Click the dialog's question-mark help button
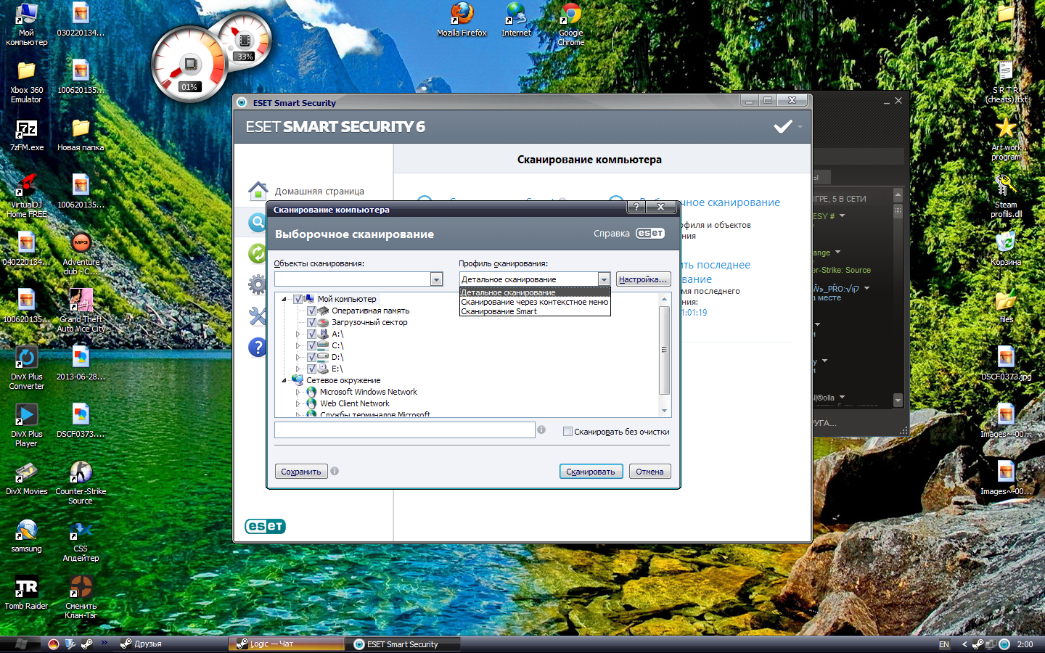 tap(636, 207)
